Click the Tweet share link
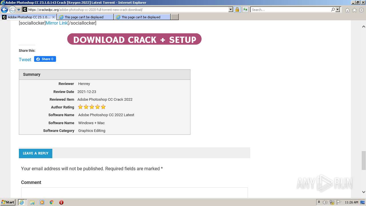 [x=25, y=60]
